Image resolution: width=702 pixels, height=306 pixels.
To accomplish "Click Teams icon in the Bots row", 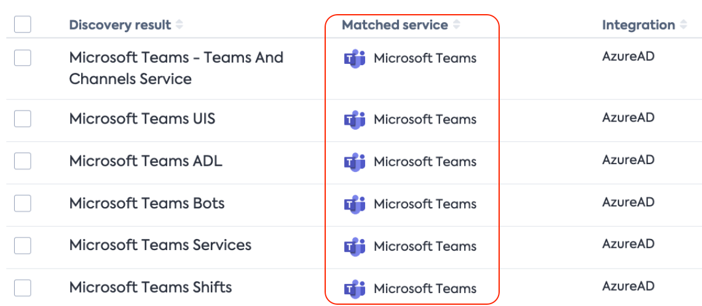I will [x=355, y=205].
